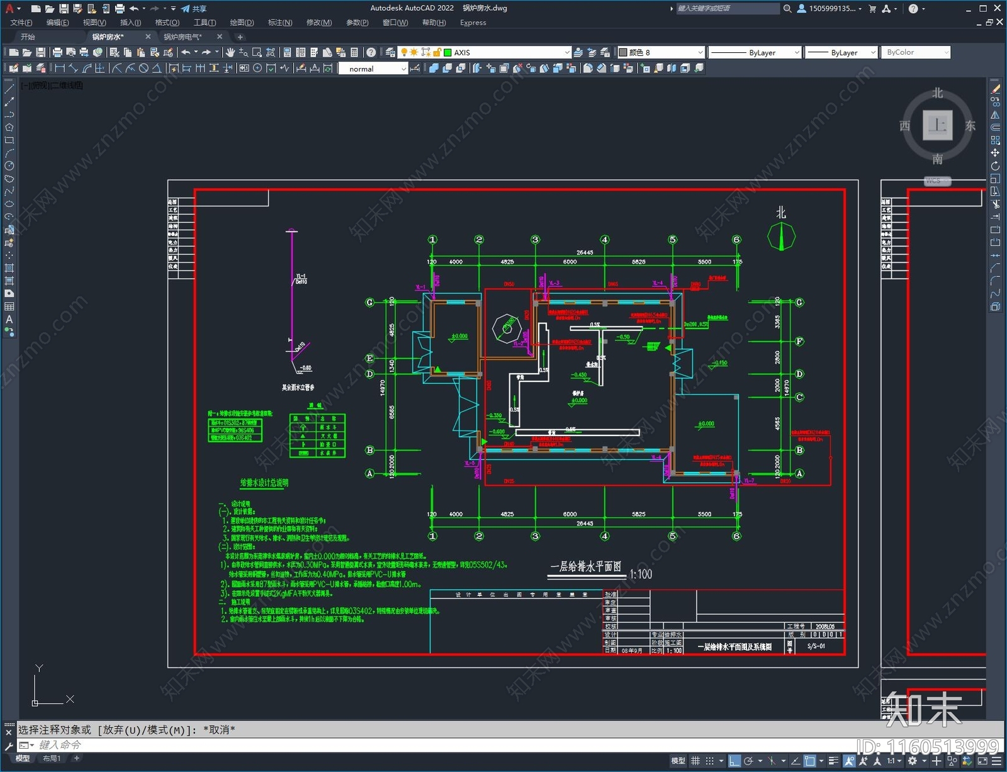Click the Help question mark icon
This screenshot has height=772, width=1007.
click(x=371, y=53)
